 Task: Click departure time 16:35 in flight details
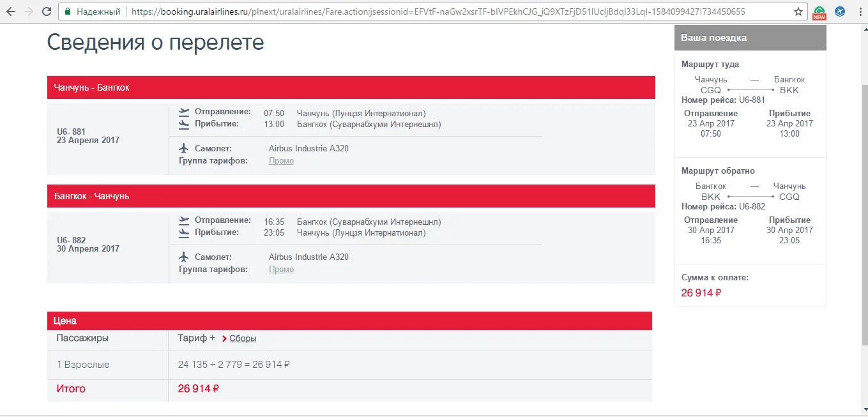(274, 222)
